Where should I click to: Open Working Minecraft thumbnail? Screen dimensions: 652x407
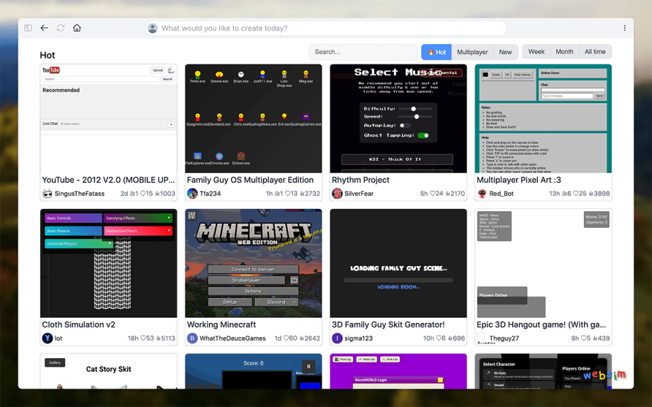point(254,263)
